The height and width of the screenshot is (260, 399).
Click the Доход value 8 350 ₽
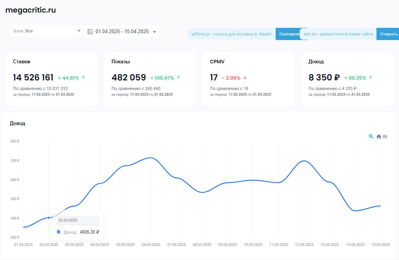click(324, 77)
